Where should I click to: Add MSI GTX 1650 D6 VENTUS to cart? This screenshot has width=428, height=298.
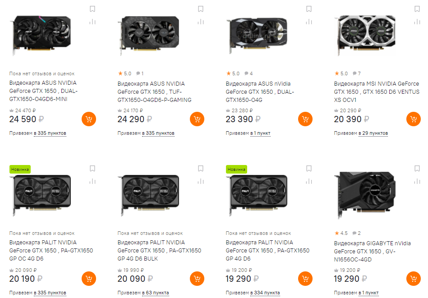pyautogui.click(x=414, y=119)
